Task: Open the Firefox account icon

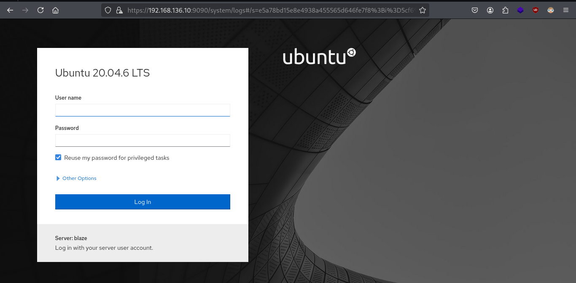Action: click(490, 10)
